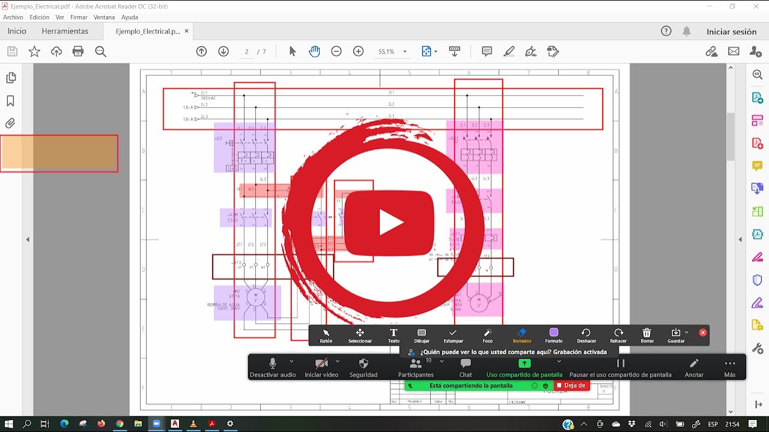769x432 pixels.
Task: Open the Zoom Chat panel
Action: pyautogui.click(x=466, y=367)
